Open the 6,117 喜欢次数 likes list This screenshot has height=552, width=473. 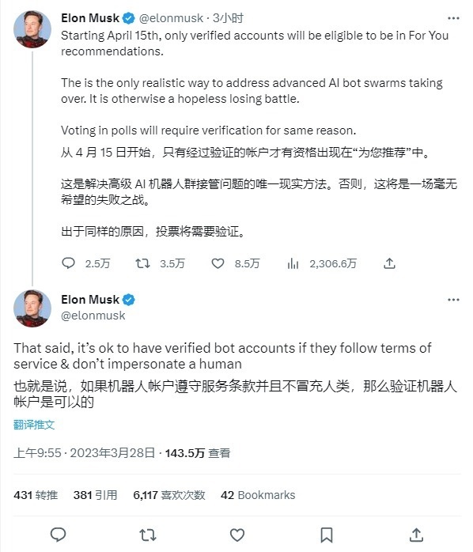169,495
